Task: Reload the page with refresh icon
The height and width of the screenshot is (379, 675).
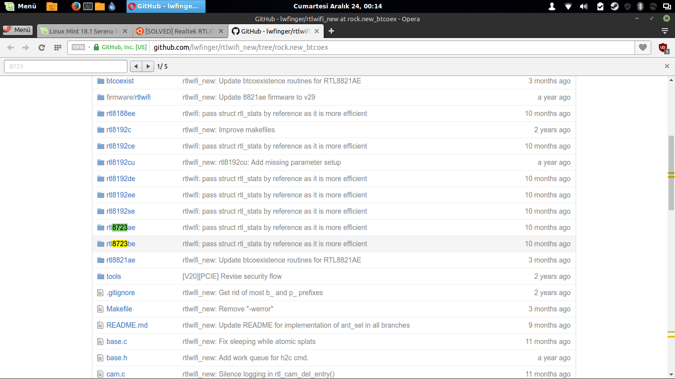Action: (x=42, y=47)
